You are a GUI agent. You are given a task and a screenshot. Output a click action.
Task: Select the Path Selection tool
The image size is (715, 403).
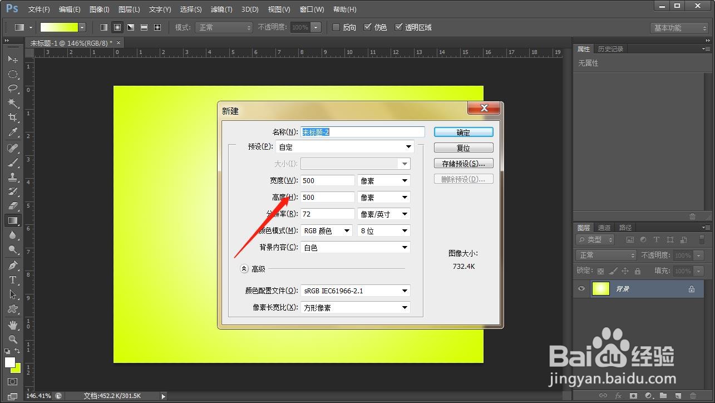point(12,294)
